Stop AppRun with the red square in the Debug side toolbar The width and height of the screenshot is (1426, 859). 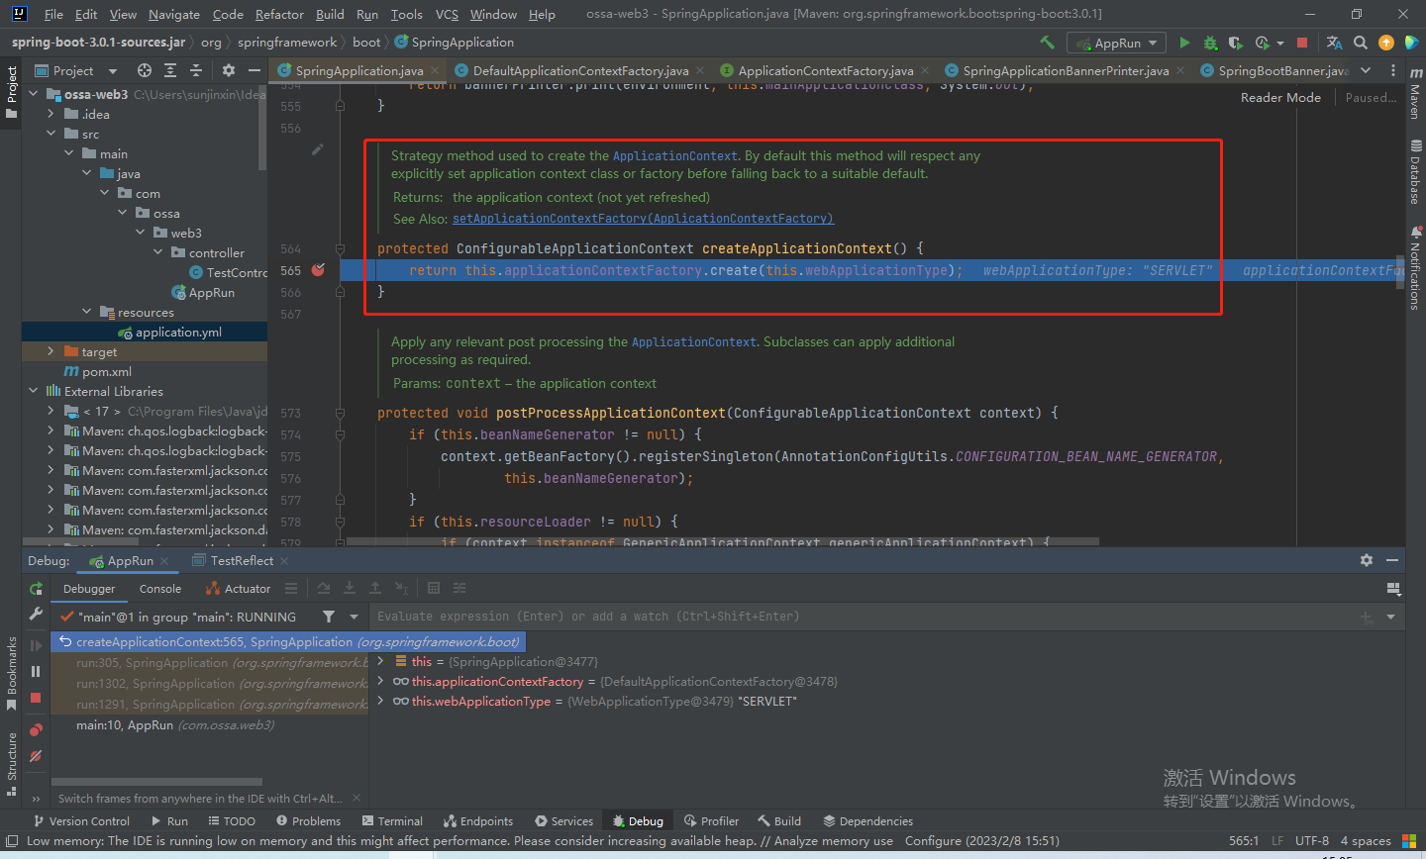37,698
